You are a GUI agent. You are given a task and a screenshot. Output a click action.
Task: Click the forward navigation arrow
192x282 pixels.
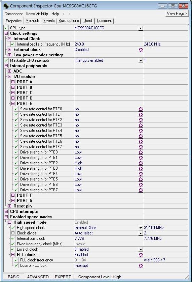click(x=69, y=14)
